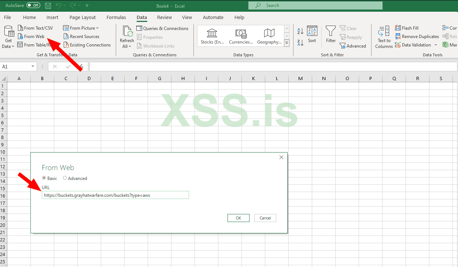
Task: Select the Currencies data type
Action: click(240, 35)
